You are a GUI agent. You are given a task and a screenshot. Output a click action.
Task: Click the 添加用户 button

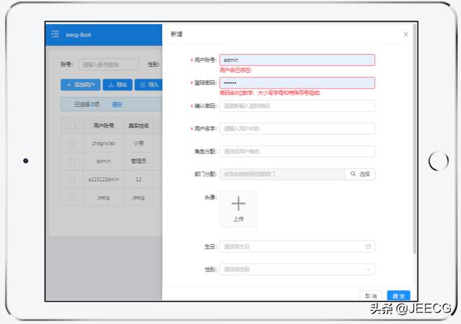pyautogui.click(x=81, y=85)
